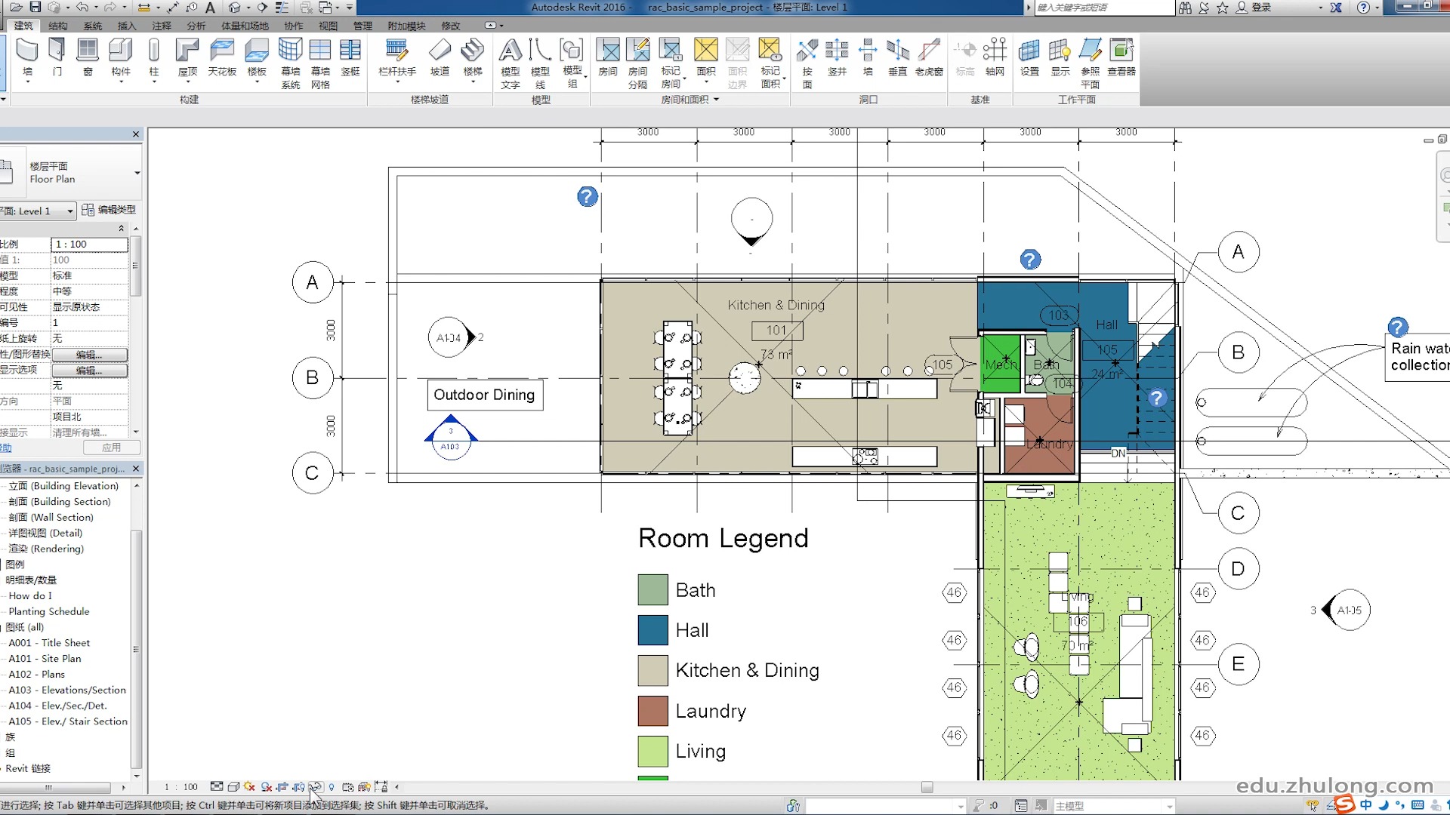Toggle shadows off in view control bar

(267, 786)
